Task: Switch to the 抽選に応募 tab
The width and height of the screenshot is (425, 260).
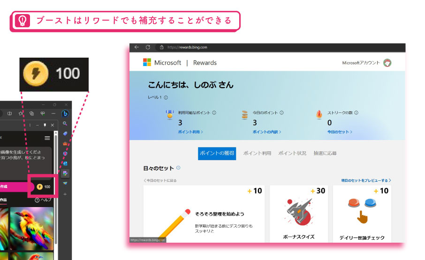Action: tap(325, 153)
